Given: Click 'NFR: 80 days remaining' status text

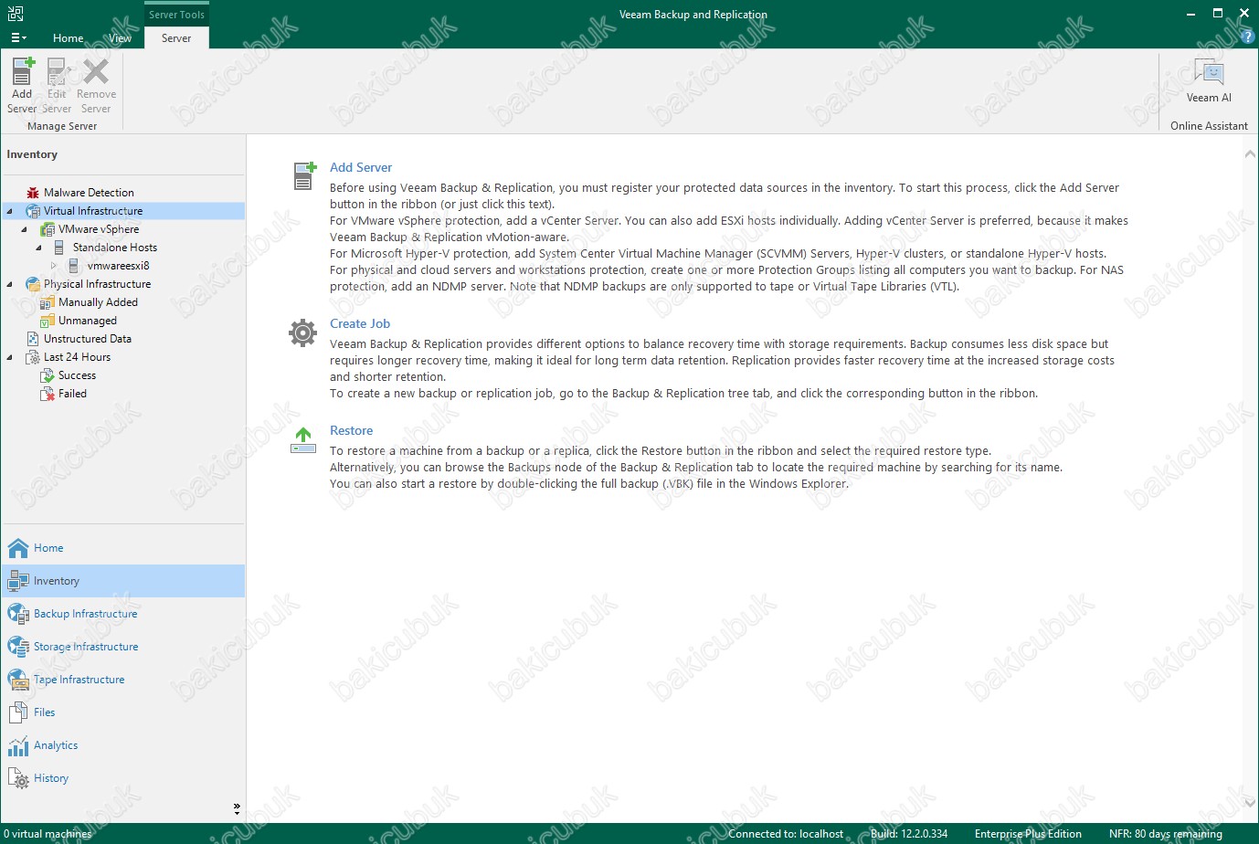Looking at the screenshot, I should click(1166, 834).
